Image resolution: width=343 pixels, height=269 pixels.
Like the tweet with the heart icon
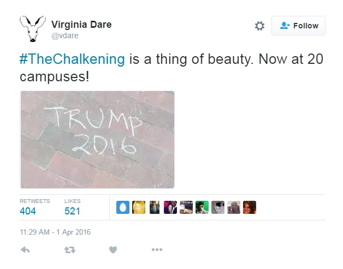click(x=113, y=249)
